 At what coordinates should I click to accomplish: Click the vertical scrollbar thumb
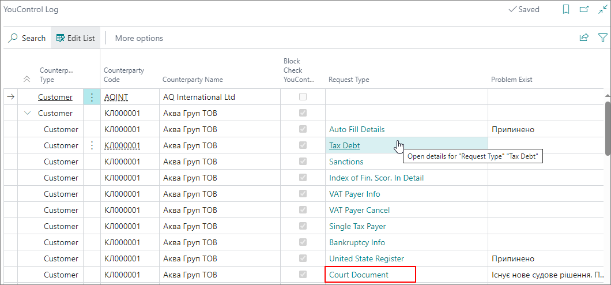(x=608, y=128)
